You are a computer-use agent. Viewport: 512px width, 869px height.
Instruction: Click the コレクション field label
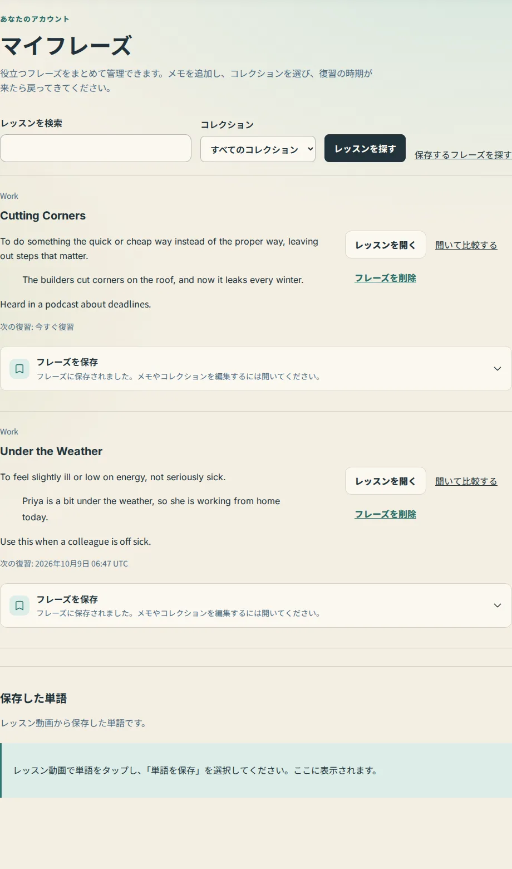227,125
